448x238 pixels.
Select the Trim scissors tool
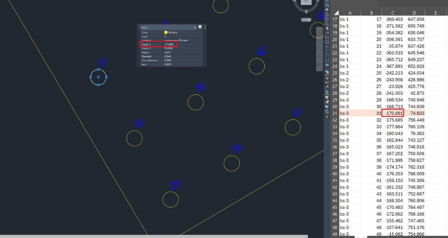[x=327, y=28]
